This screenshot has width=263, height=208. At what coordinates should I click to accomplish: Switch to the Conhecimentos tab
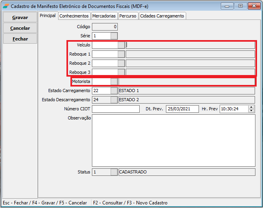pos(74,16)
